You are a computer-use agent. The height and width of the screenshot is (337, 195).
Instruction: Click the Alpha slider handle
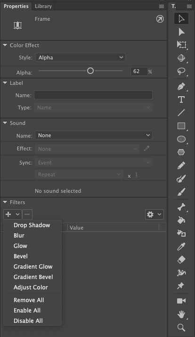pyautogui.click(x=90, y=71)
